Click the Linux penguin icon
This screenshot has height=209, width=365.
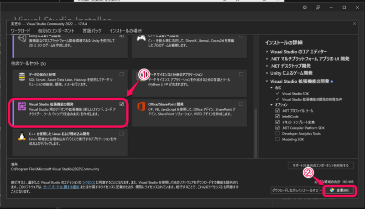coord(22,136)
